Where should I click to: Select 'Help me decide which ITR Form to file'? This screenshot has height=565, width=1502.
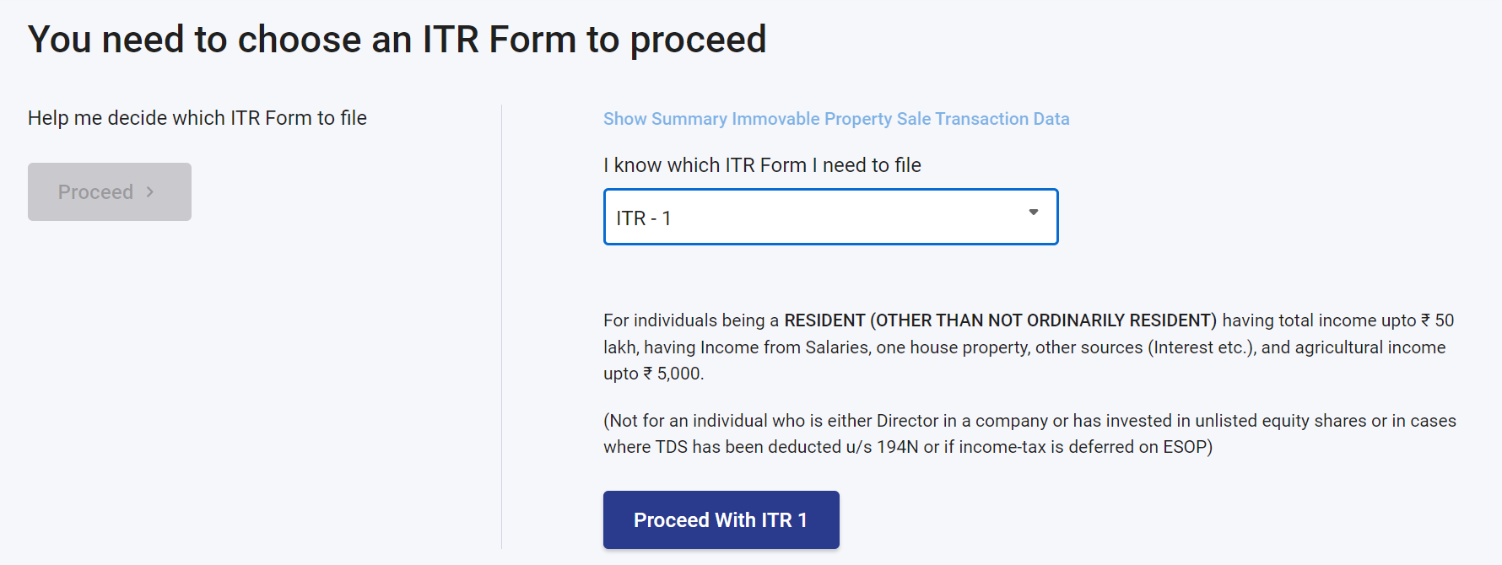point(197,118)
